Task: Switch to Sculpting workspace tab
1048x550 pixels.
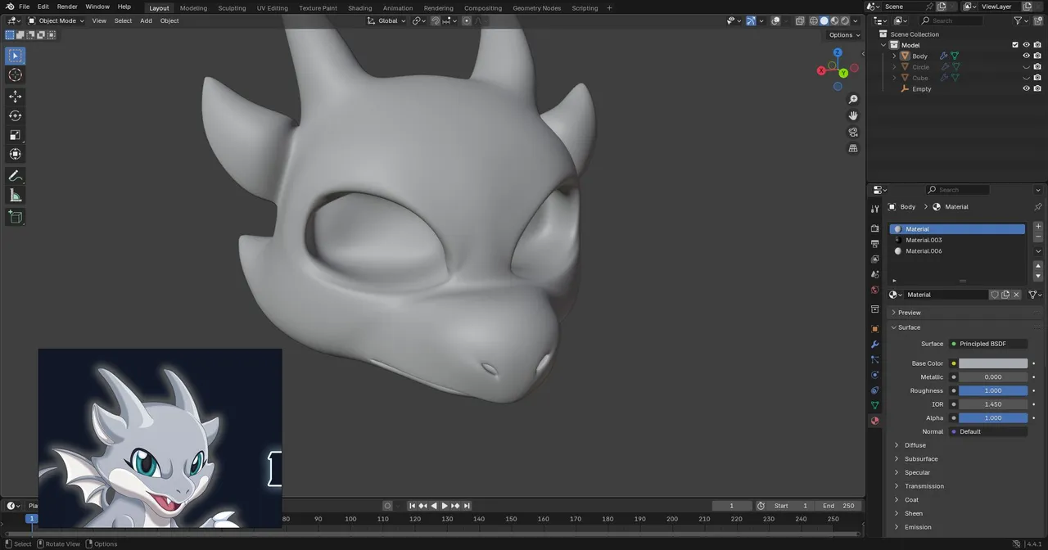Action: tap(232, 8)
